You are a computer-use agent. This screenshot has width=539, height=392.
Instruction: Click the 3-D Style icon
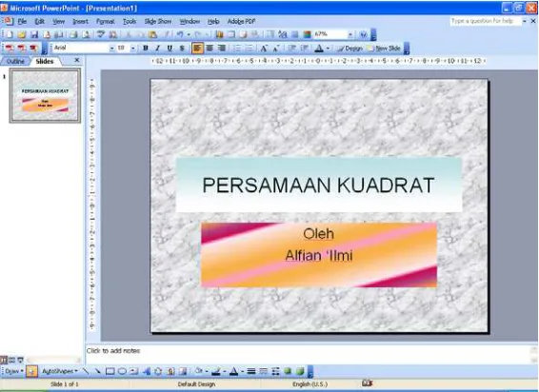pos(300,371)
